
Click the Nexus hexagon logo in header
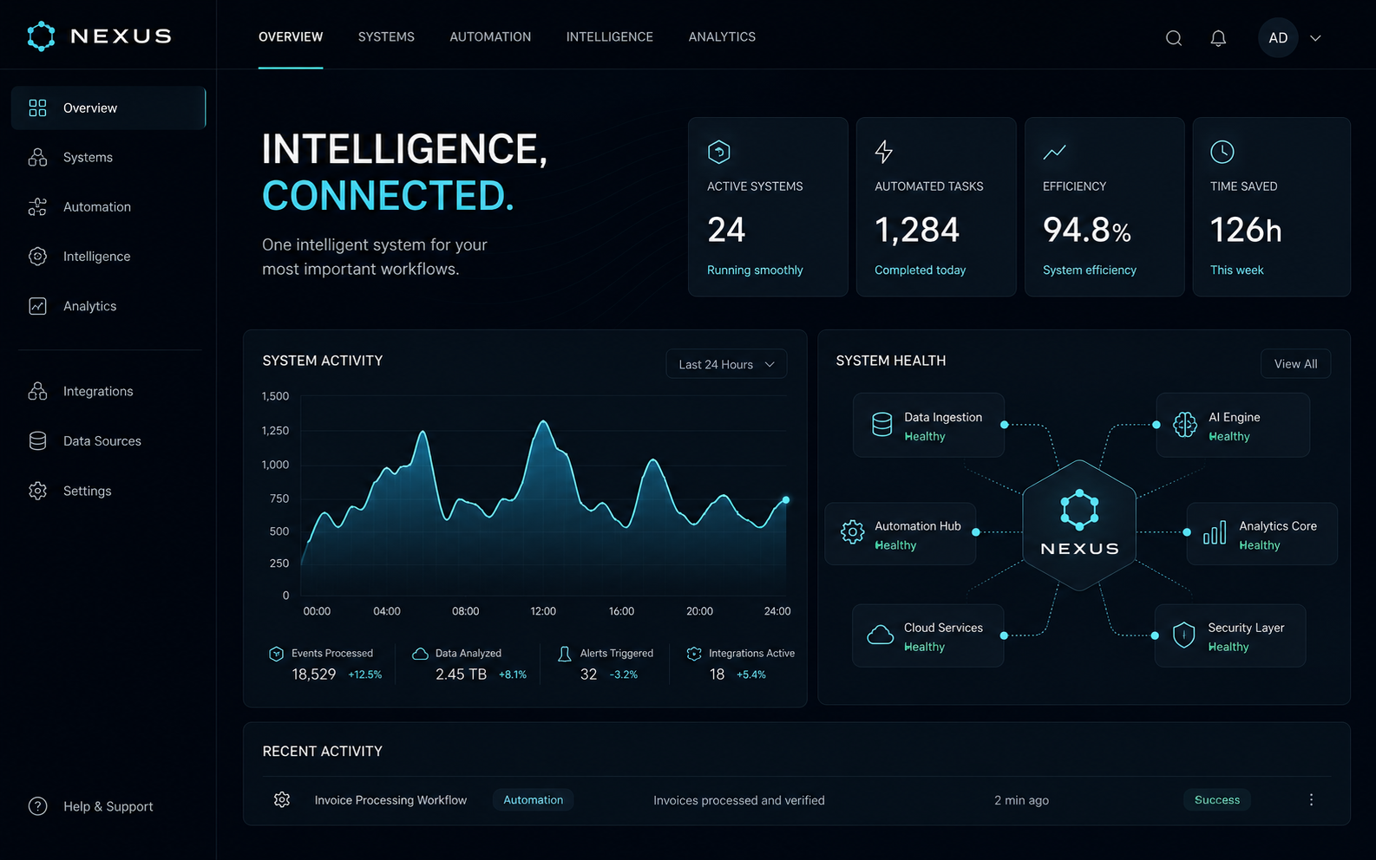41,36
